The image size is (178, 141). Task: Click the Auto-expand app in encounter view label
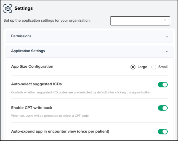click(x=60, y=131)
